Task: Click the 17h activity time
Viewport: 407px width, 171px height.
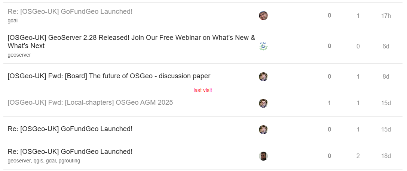Action: [386, 16]
